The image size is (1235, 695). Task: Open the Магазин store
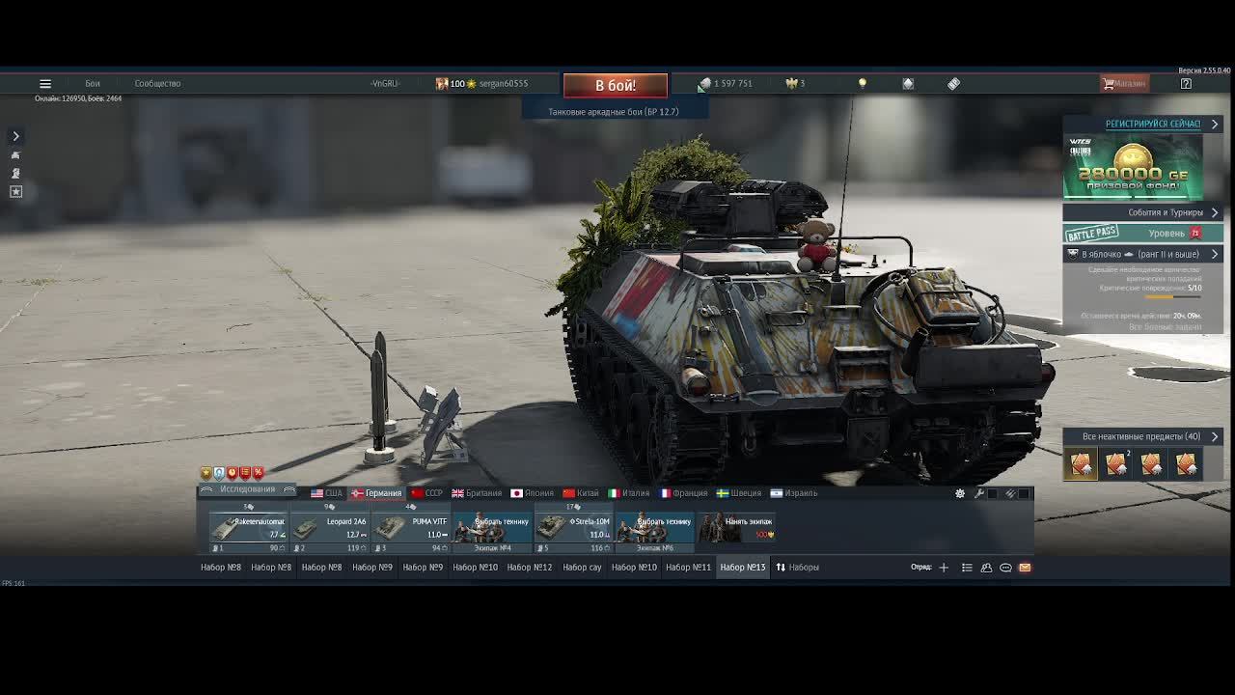point(1124,84)
